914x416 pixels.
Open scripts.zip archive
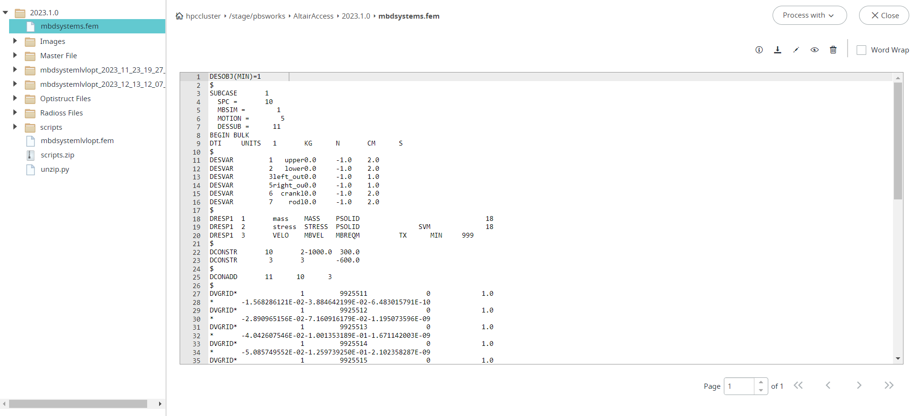(57, 155)
